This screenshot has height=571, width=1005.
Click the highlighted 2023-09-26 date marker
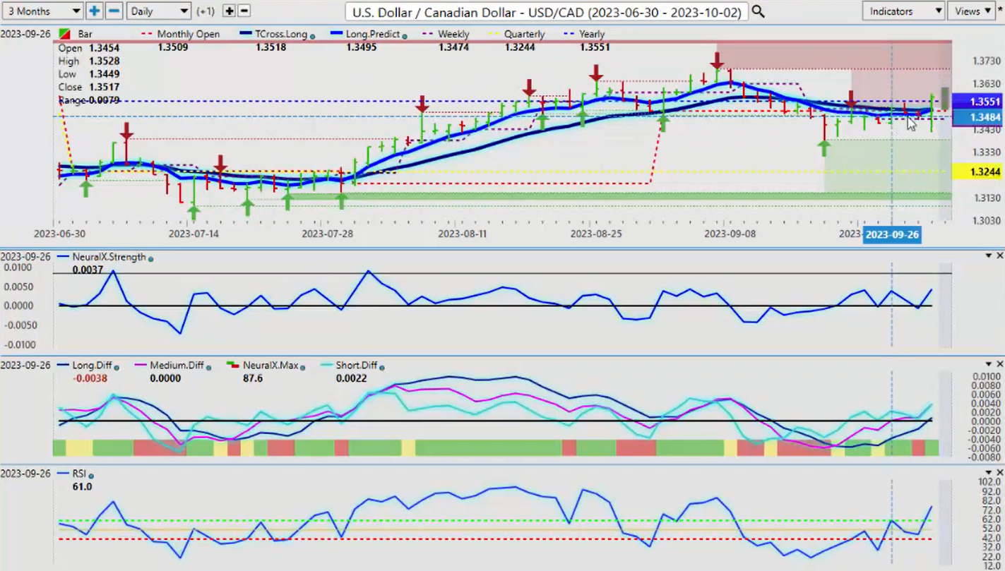(892, 234)
